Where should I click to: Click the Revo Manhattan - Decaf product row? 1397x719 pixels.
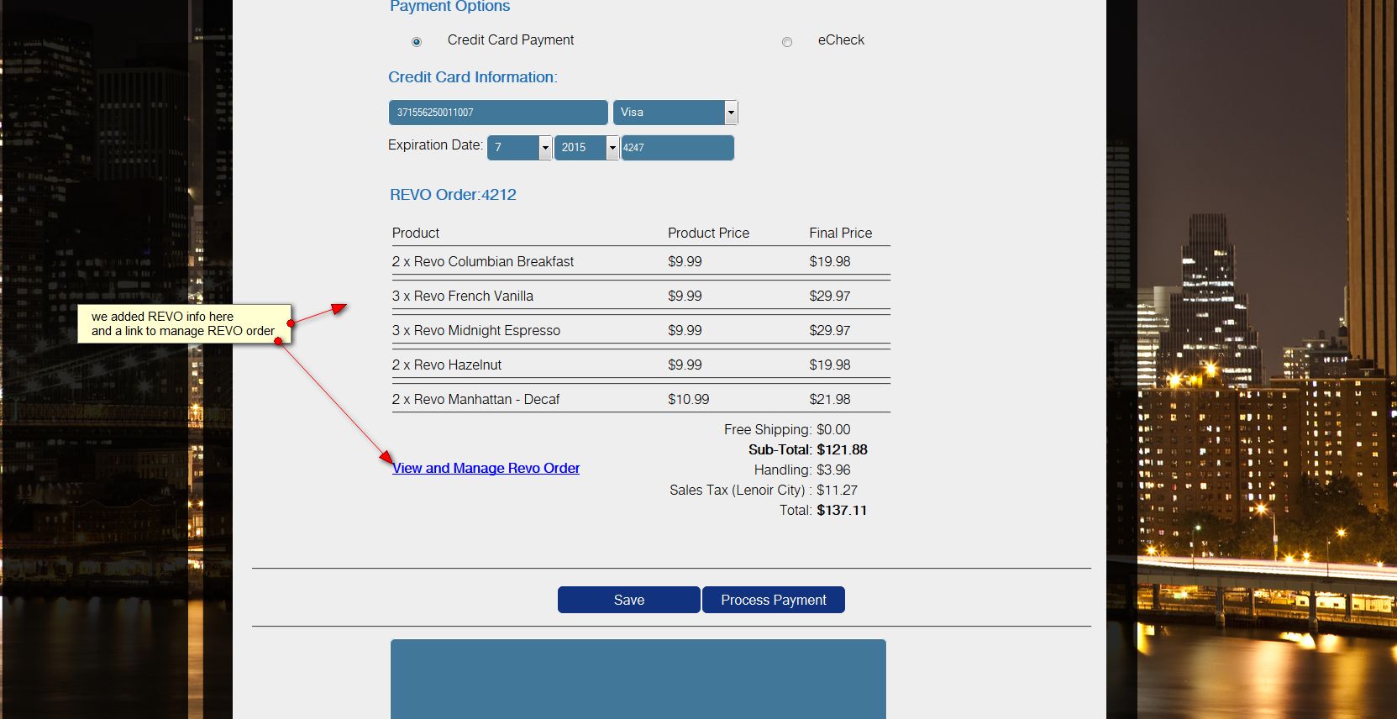coord(641,400)
